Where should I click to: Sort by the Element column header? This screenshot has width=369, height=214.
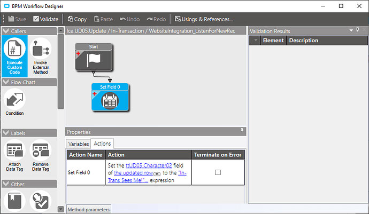click(x=273, y=41)
